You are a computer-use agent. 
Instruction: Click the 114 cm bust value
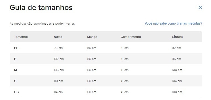pos(58,92)
